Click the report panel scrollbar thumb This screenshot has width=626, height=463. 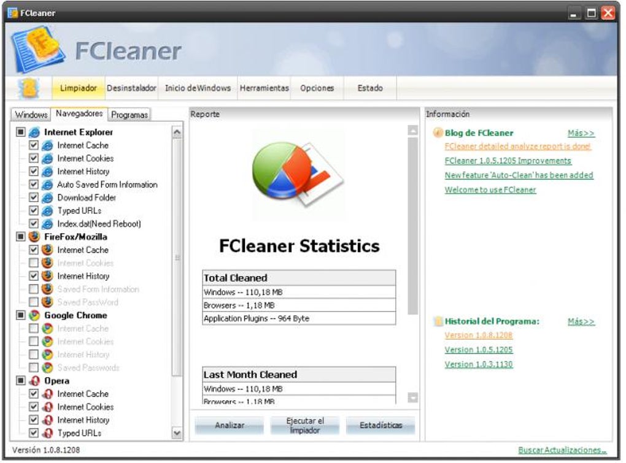pyautogui.click(x=413, y=226)
